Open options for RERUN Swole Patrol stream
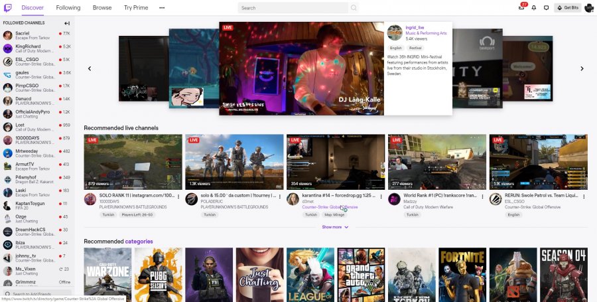The width and height of the screenshot is (597, 302). (x=584, y=196)
